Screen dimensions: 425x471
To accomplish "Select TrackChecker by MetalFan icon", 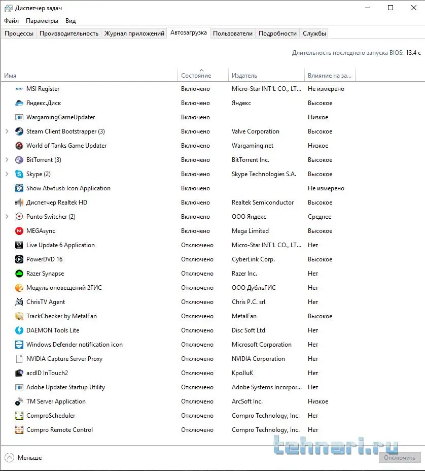I will tap(19, 316).
